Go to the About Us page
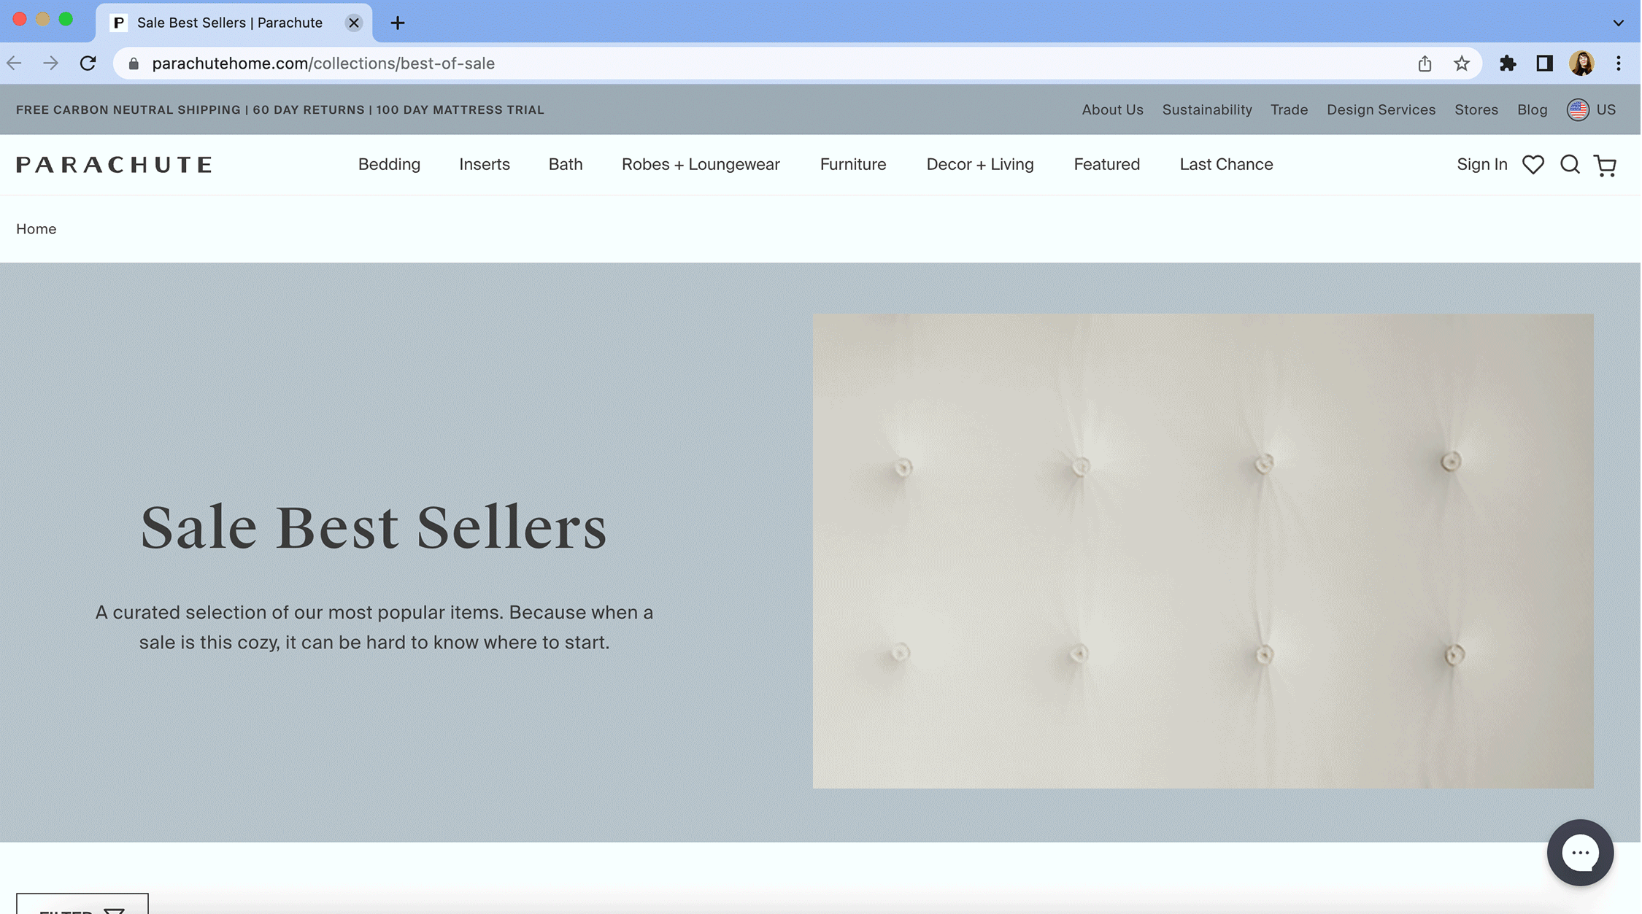Viewport: 1642px width, 914px height. tap(1112, 110)
